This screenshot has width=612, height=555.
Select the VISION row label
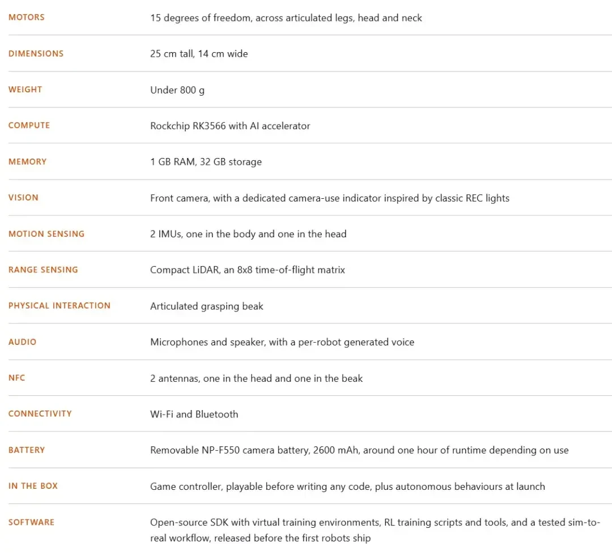click(x=23, y=197)
